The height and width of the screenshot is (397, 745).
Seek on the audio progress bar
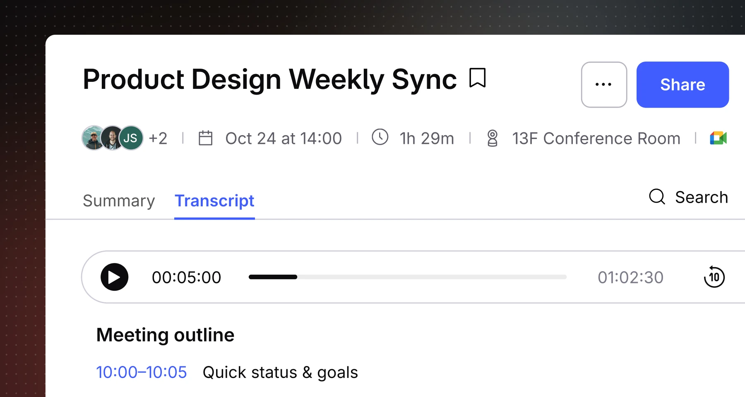tap(407, 277)
